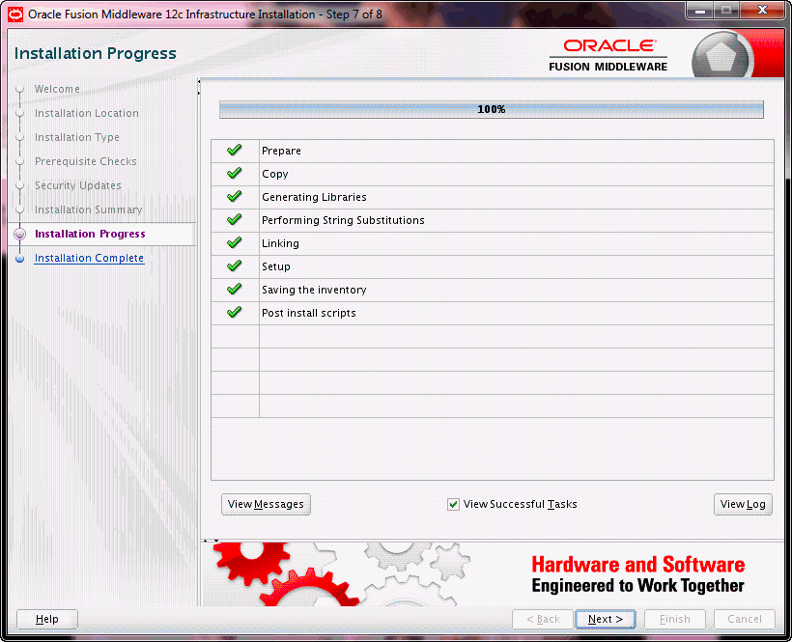Click the Performing String Substitutions text
The width and height of the screenshot is (792, 642).
coord(343,220)
